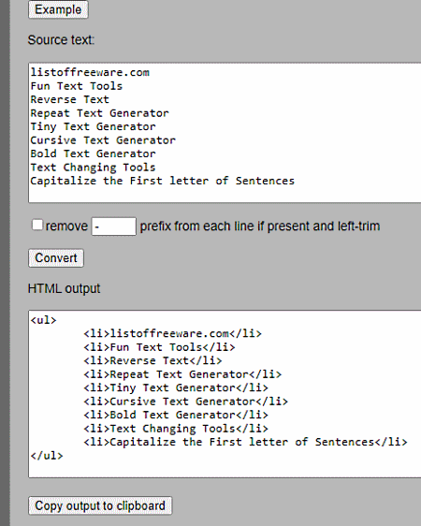Viewport: 421px width, 526px height.
Task: Click the Example button
Action: [x=58, y=9]
